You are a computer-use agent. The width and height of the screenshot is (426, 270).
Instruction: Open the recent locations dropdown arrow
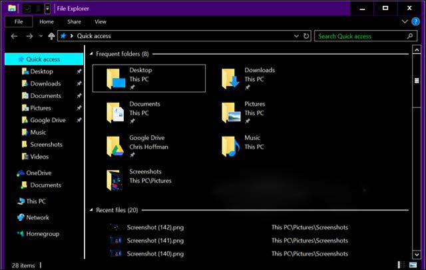pos(41,36)
